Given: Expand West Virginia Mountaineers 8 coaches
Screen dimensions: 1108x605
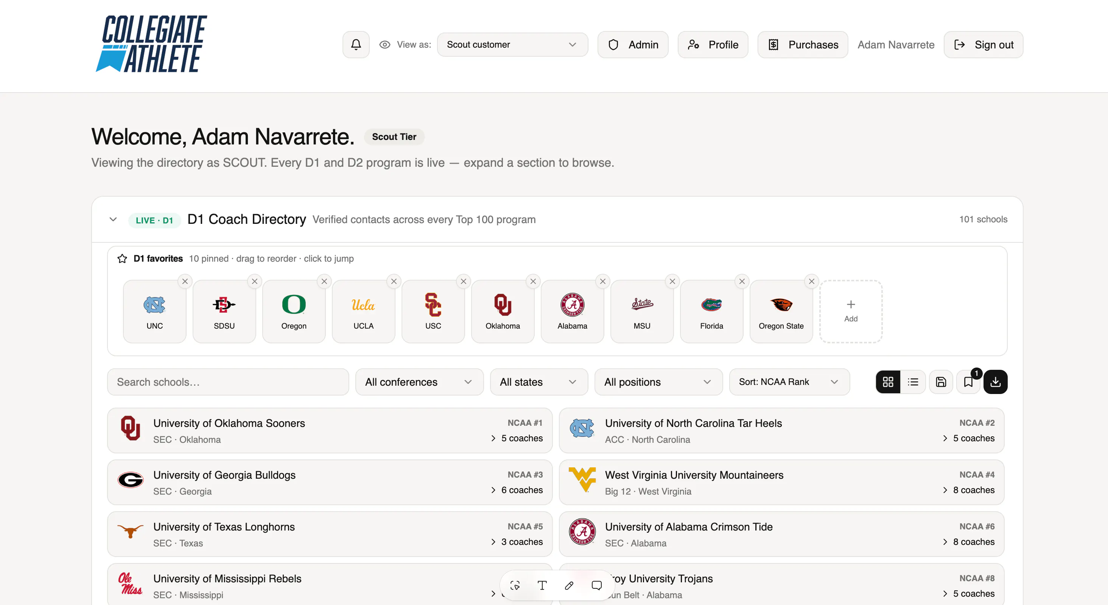Looking at the screenshot, I should [x=969, y=490].
